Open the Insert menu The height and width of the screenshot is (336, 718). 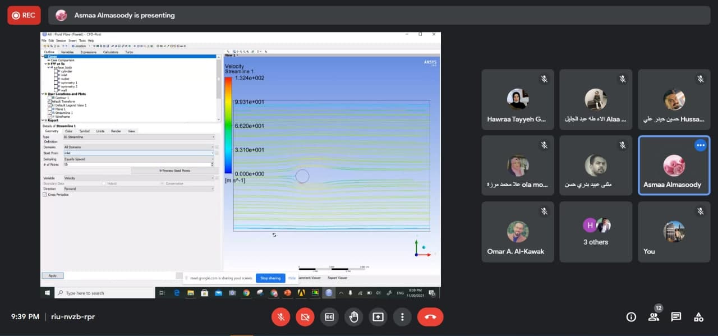(x=72, y=40)
